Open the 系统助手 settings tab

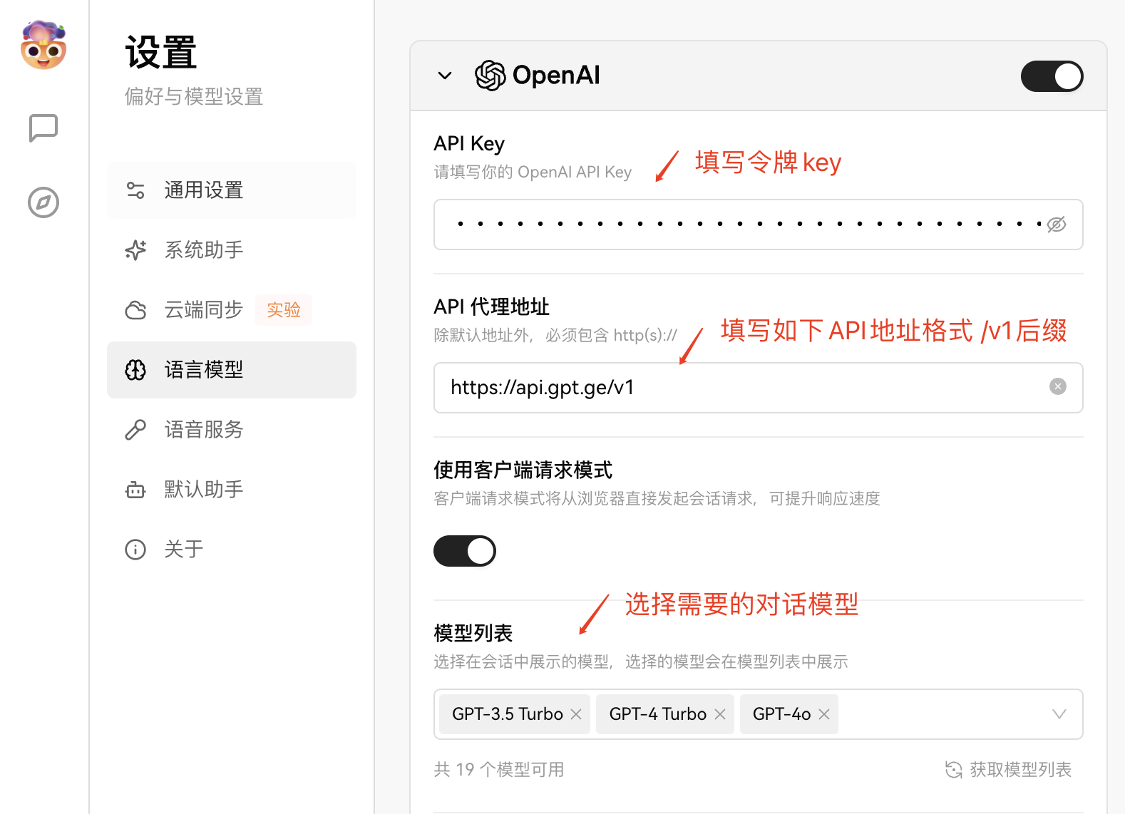click(x=232, y=250)
